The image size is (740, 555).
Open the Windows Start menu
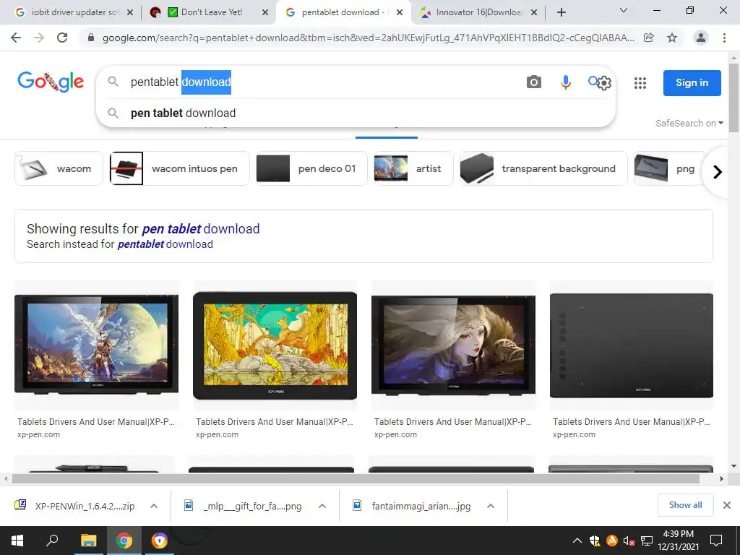(17, 541)
